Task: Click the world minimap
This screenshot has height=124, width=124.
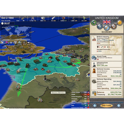Action: pos(16,33)
